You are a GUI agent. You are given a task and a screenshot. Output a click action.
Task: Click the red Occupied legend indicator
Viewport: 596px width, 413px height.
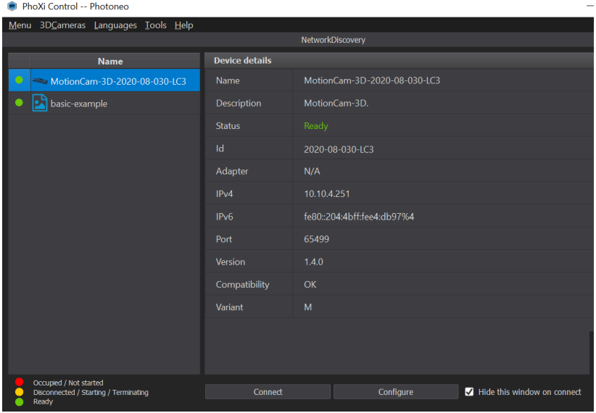click(x=19, y=383)
